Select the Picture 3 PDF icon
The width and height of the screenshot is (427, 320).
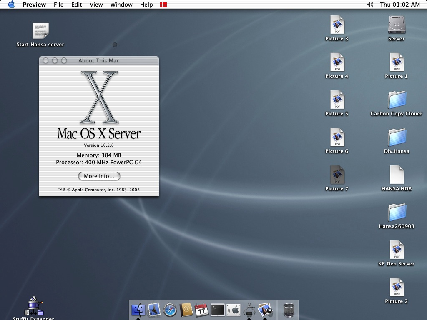(337, 25)
